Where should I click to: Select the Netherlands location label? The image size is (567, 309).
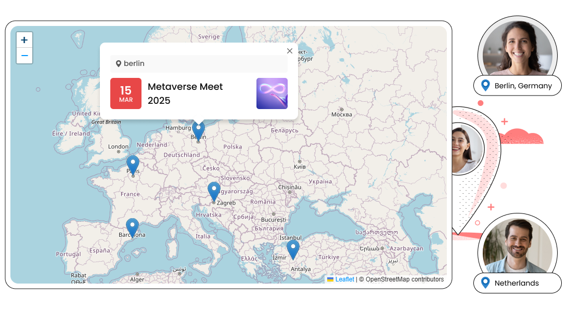(517, 283)
